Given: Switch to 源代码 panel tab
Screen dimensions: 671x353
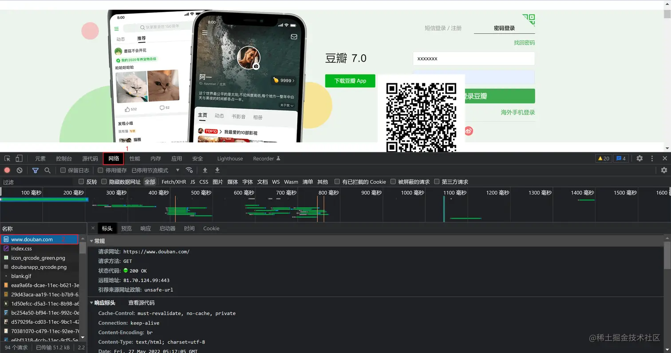Looking at the screenshot, I should [x=90, y=159].
